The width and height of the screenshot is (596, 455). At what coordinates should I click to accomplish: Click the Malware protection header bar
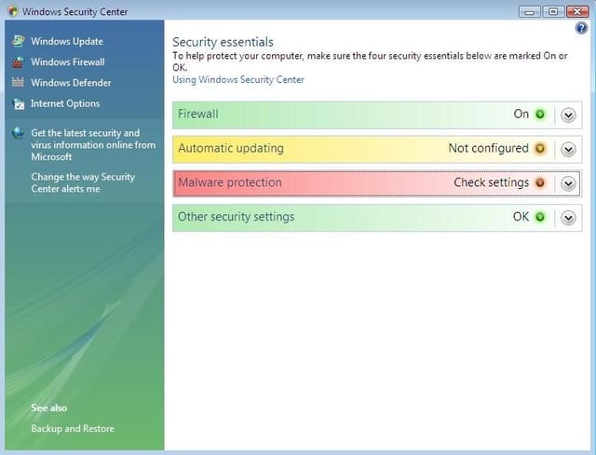pyautogui.click(x=377, y=184)
